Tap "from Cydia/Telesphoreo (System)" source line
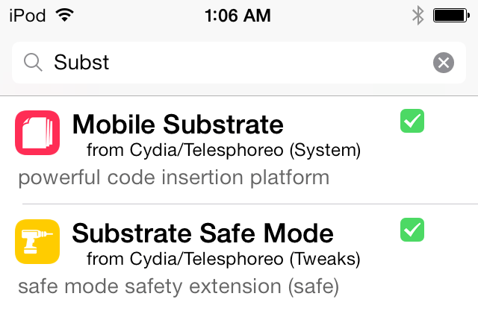The image size is (478, 311). [x=223, y=151]
